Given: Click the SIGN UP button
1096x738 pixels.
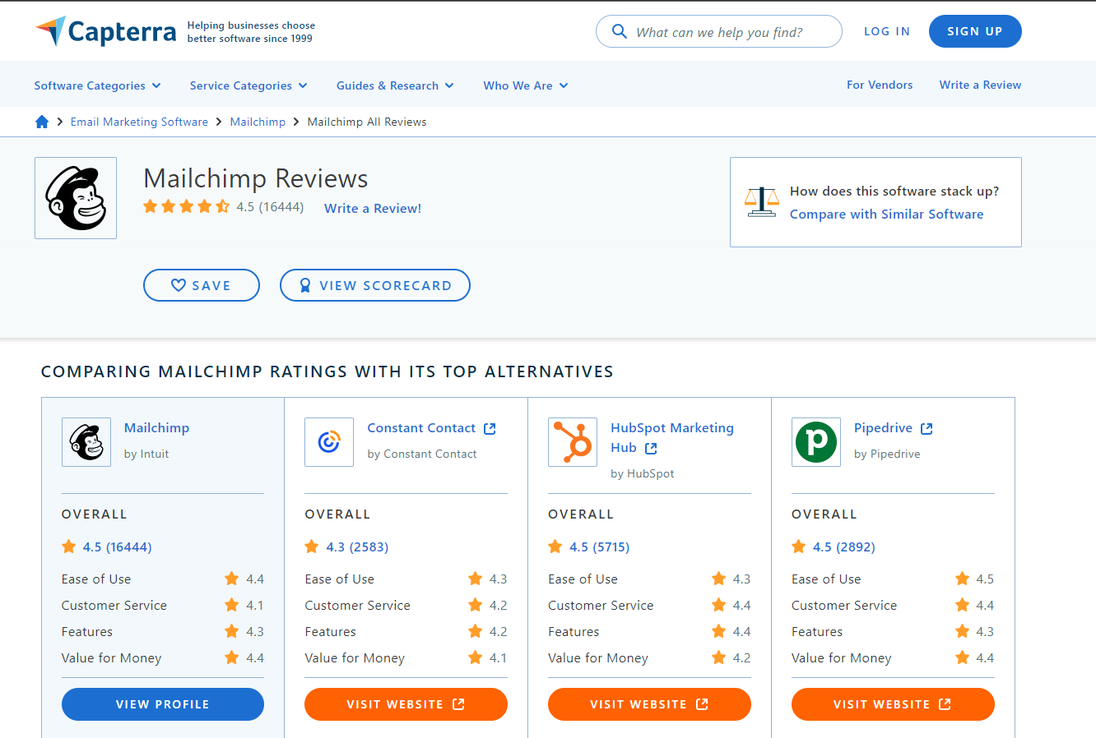Looking at the screenshot, I should (975, 31).
